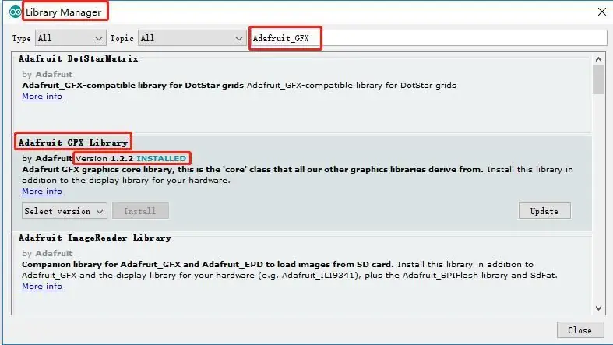Open the Topic filter dropdown
Screen dimensions: 613x345
click(x=192, y=38)
